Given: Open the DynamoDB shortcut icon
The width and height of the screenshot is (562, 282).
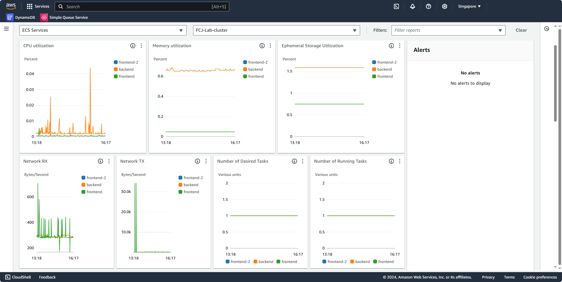Looking at the screenshot, I should pyautogui.click(x=10, y=18).
